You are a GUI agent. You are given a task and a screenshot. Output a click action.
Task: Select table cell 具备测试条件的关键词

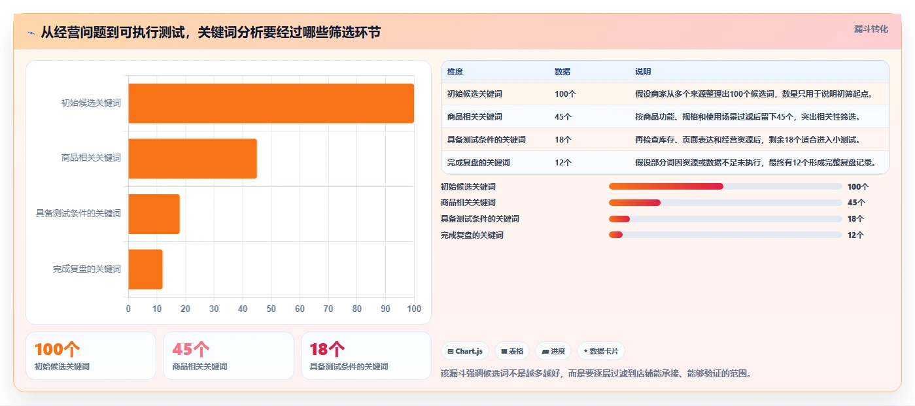[x=487, y=140]
